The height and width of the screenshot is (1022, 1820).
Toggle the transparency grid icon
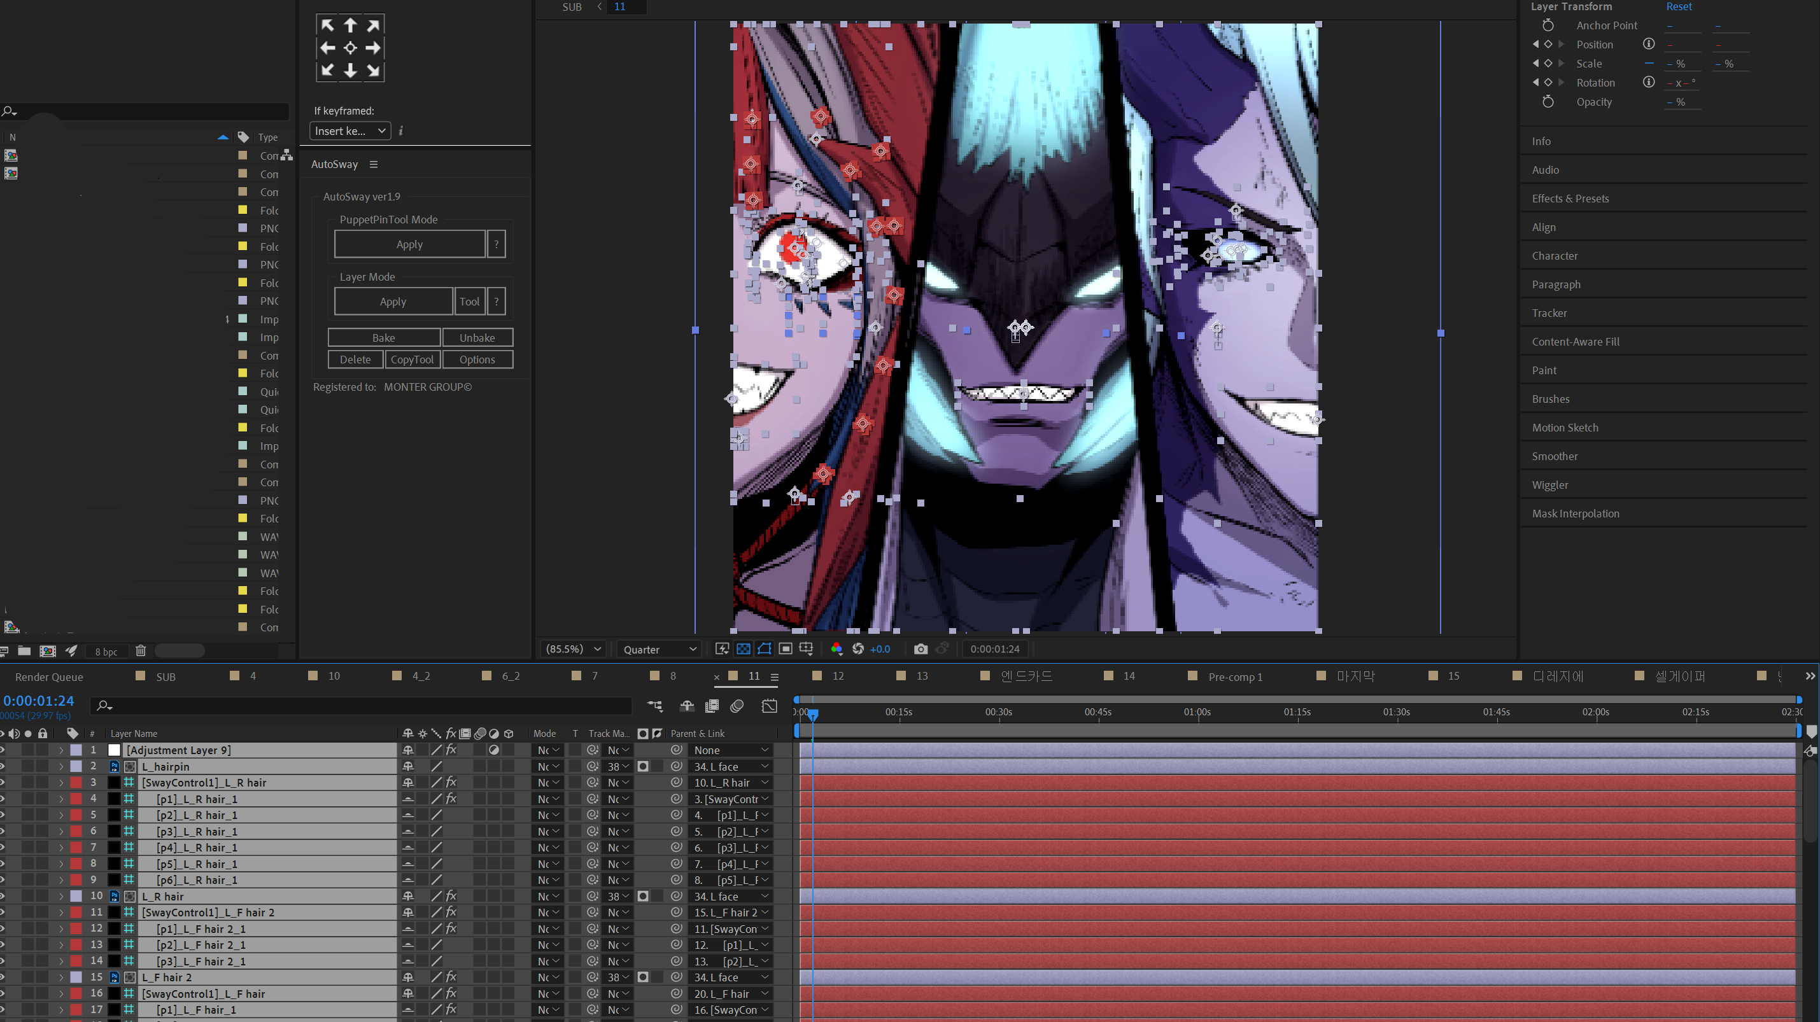click(x=744, y=648)
